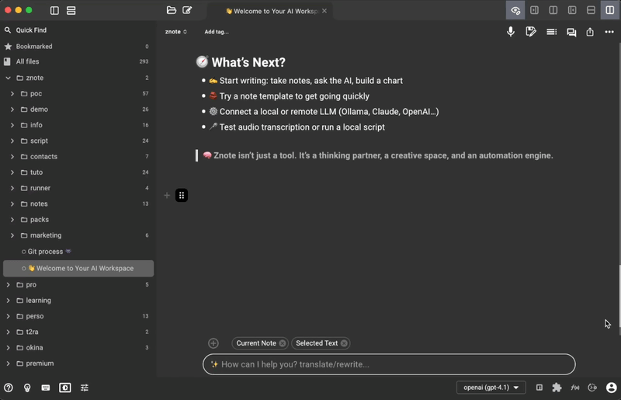Click the Selected Text chip label
The image size is (621, 400).
coord(317,343)
